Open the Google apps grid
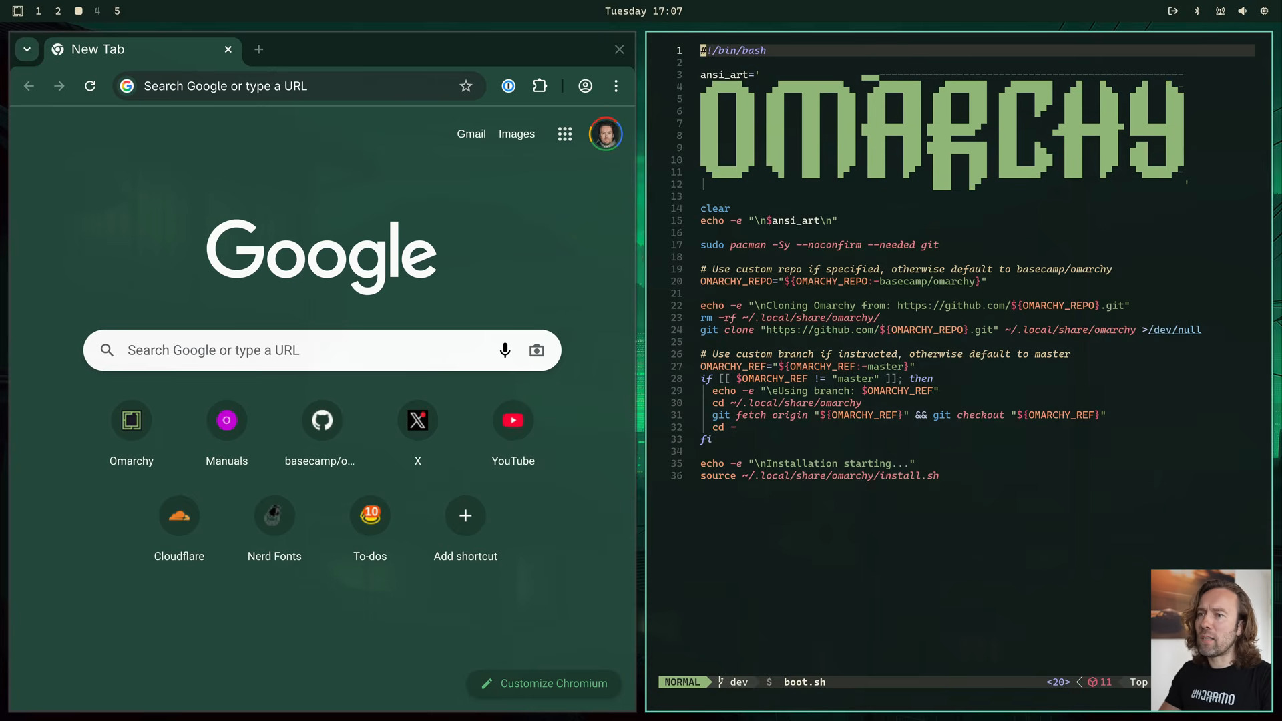Viewport: 1282px width, 721px height. pos(565,134)
